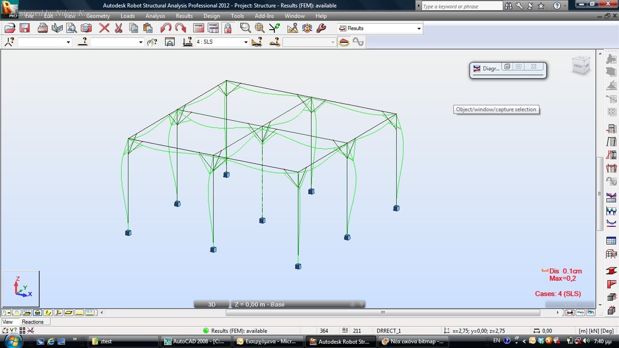Click the horizontal scrollbar below the viewport
This screenshot has height=348, width=619.
(x=383, y=313)
